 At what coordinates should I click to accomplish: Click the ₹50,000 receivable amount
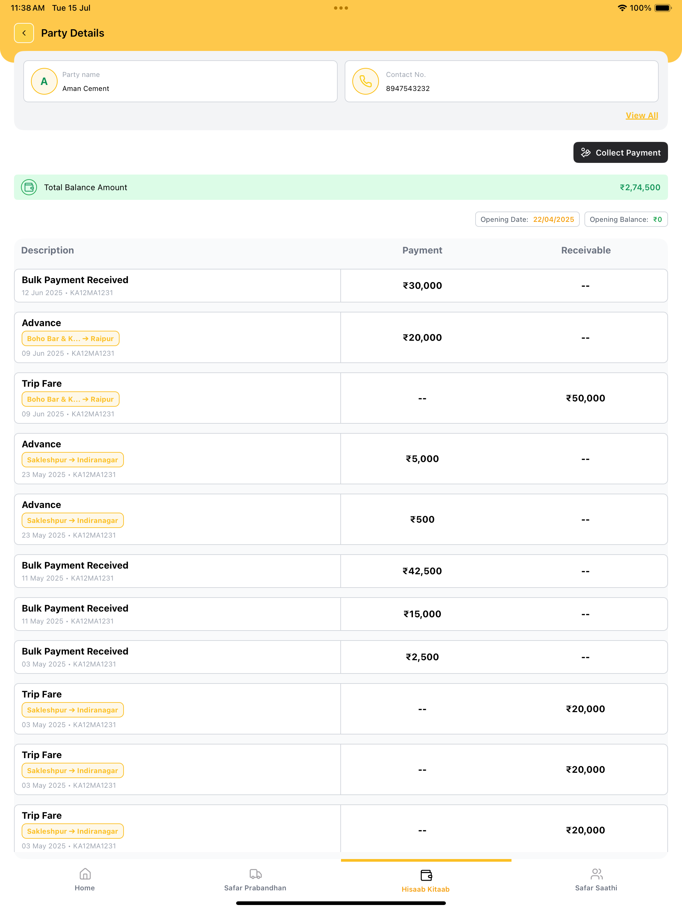tap(585, 398)
